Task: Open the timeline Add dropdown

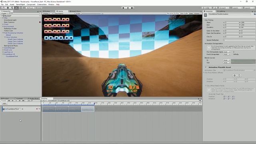Action: 4,104
